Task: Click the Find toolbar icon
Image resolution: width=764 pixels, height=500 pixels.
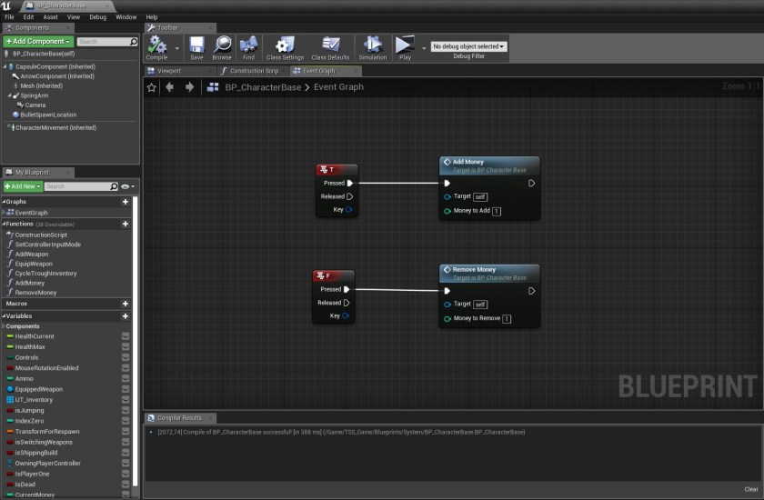Action: [248, 47]
